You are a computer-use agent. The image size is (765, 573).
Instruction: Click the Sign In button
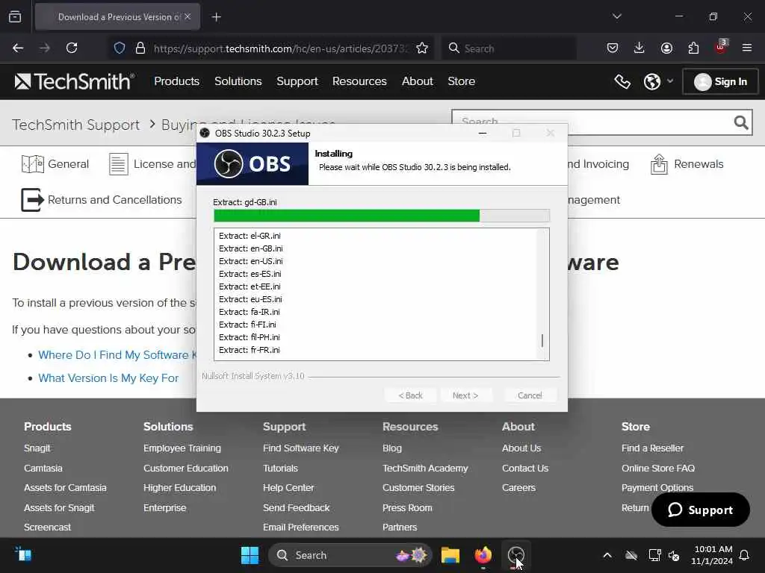[x=720, y=81]
